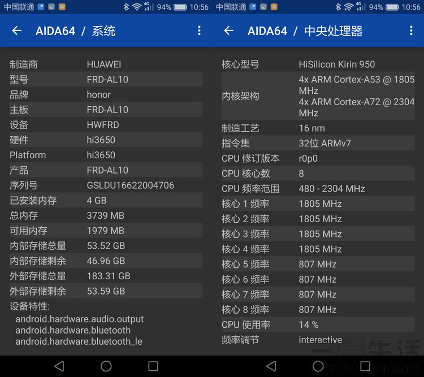Tap Android back button on right phone
Image resolution: width=424 pixels, height=377 pixels.
pos(271,366)
